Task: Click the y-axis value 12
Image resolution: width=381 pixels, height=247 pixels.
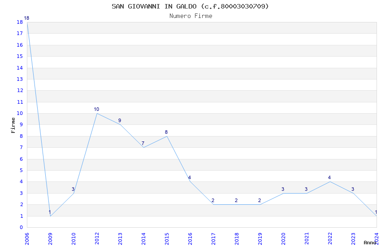Action: pyautogui.click(x=20, y=90)
